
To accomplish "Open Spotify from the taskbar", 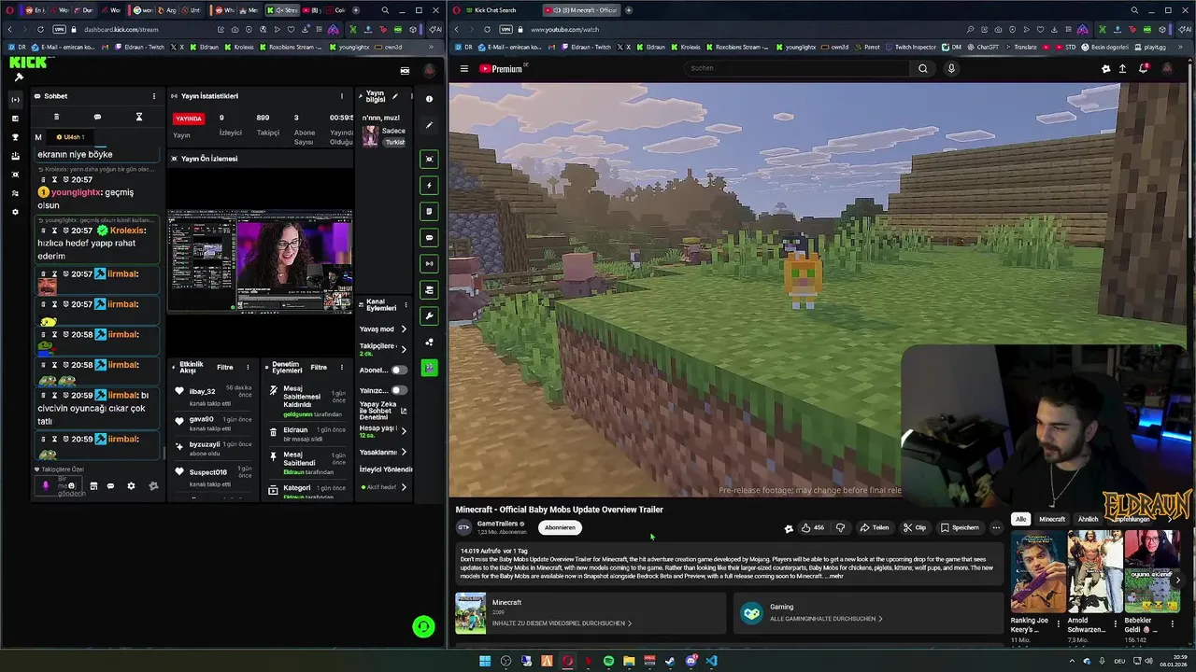I will click(x=608, y=661).
